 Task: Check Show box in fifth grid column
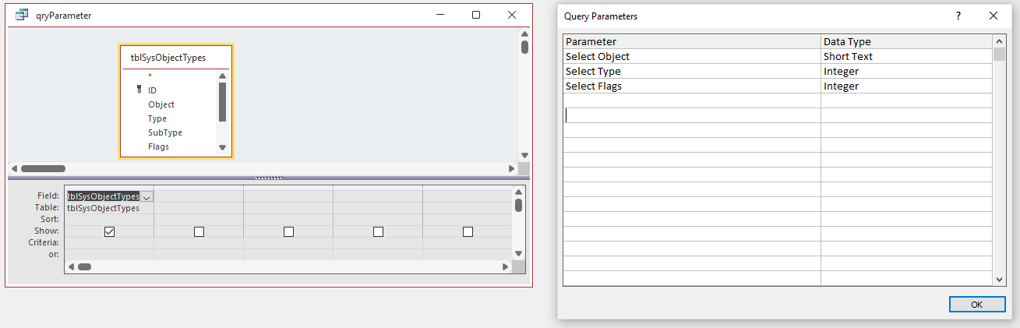coord(468,231)
